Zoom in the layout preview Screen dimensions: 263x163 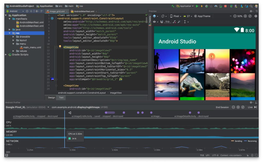tap(245, 16)
